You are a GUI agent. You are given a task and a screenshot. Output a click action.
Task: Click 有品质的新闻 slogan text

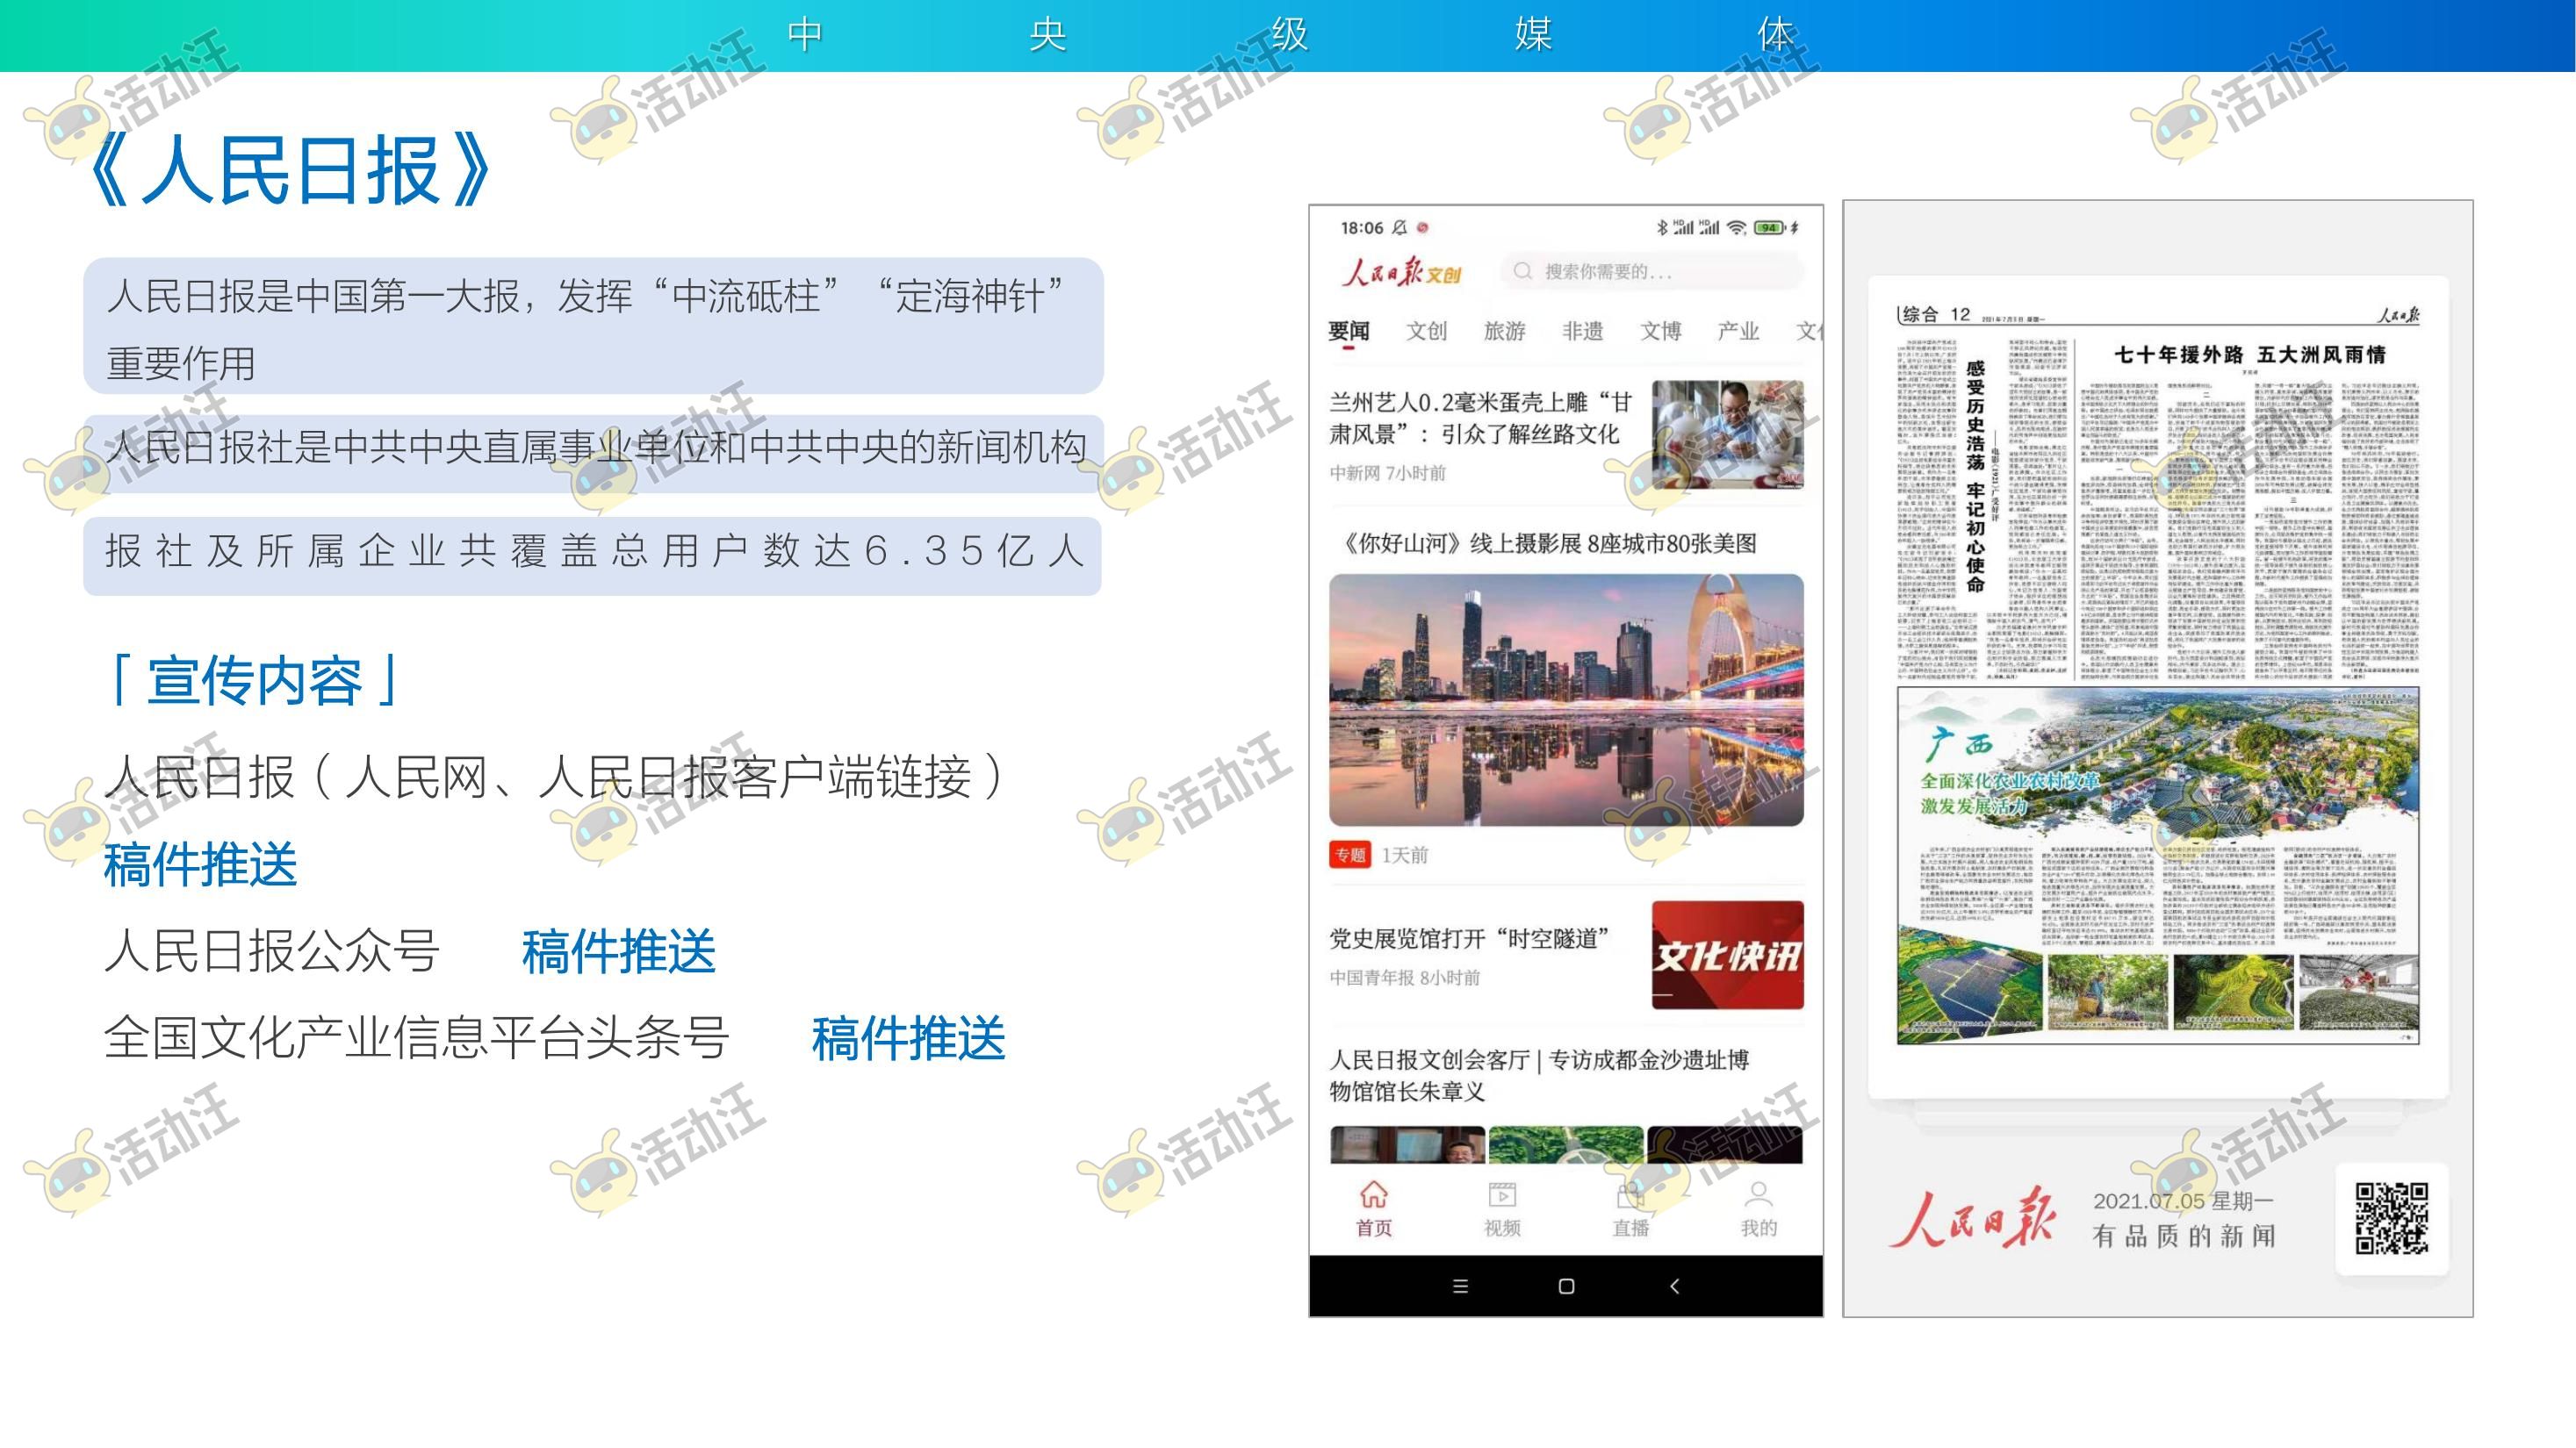[x=2183, y=1237]
